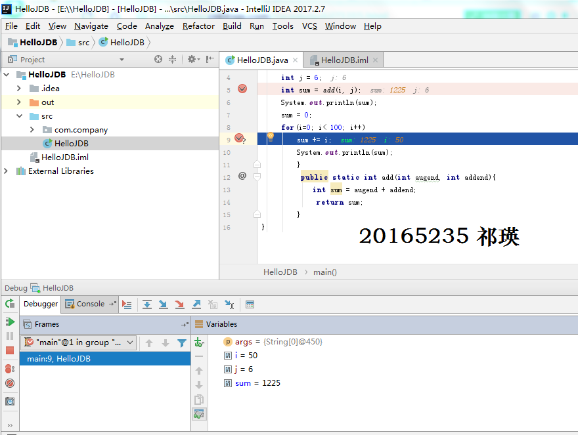Expand the .idea folder
The width and height of the screenshot is (578, 435).
19,89
